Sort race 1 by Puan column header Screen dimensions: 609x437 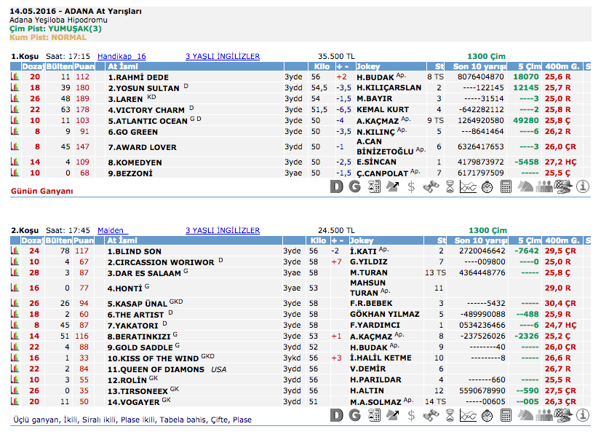[84, 66]
